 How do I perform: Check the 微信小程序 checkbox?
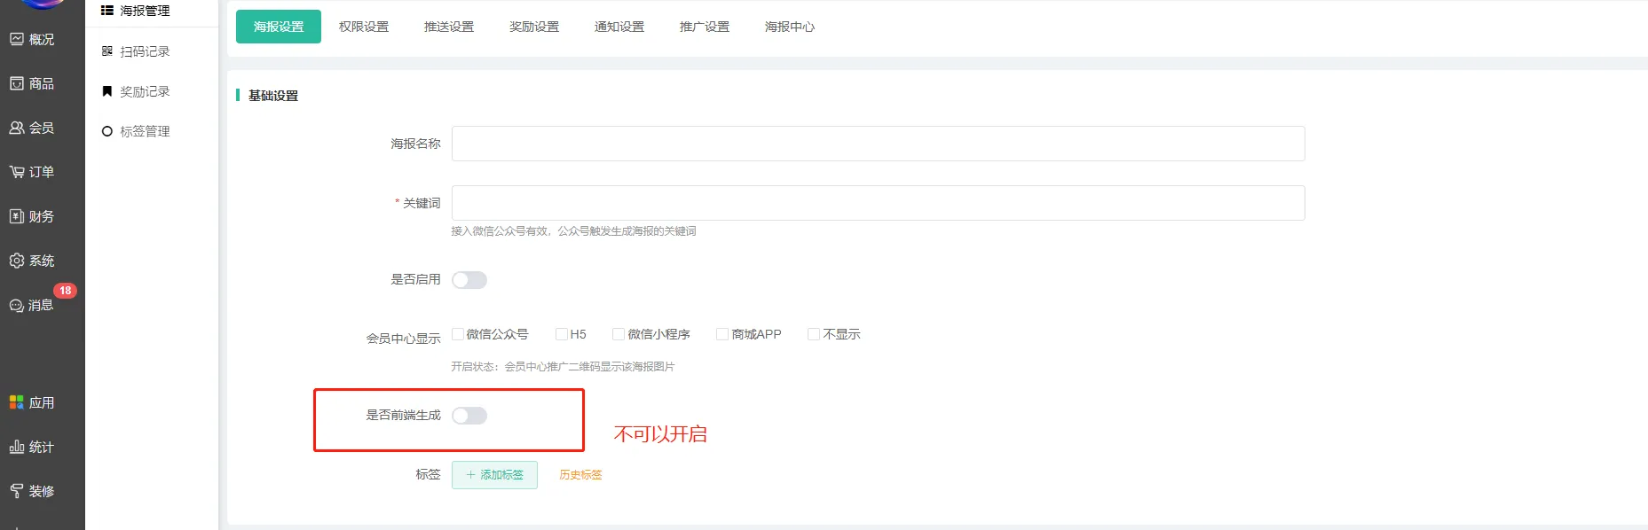point(619,334)
